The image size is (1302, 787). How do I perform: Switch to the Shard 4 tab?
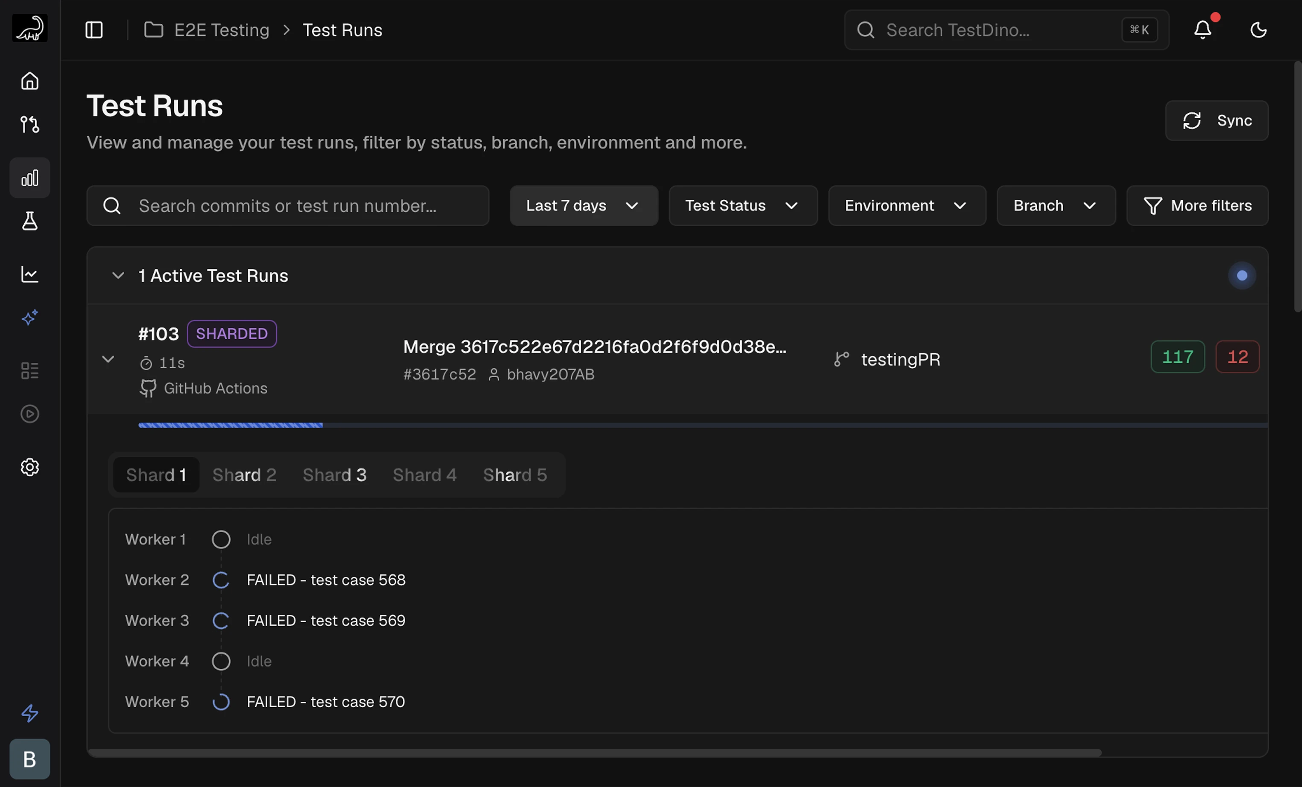click(x=425, y=475)
